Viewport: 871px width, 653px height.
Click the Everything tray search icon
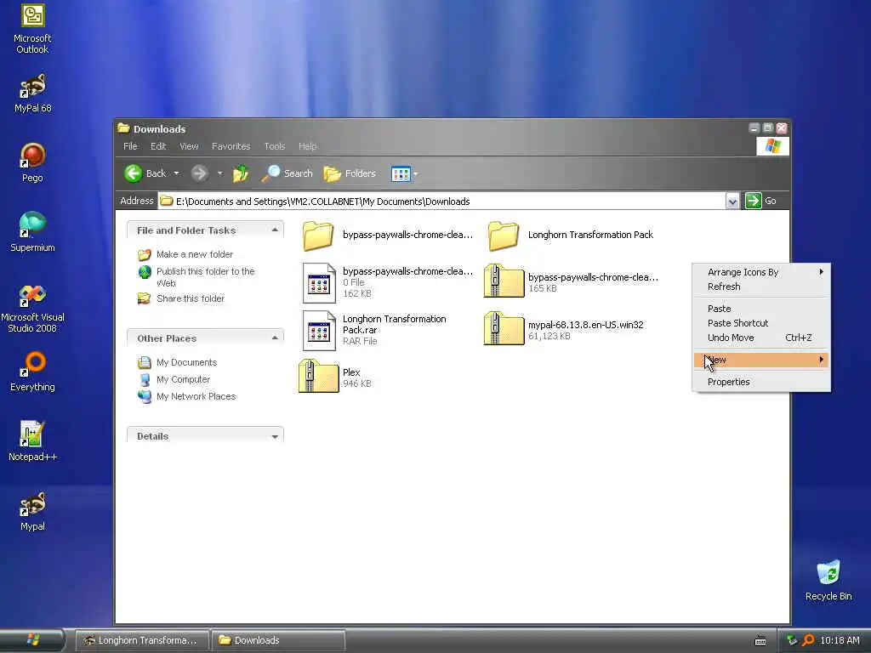coord(809,640)
